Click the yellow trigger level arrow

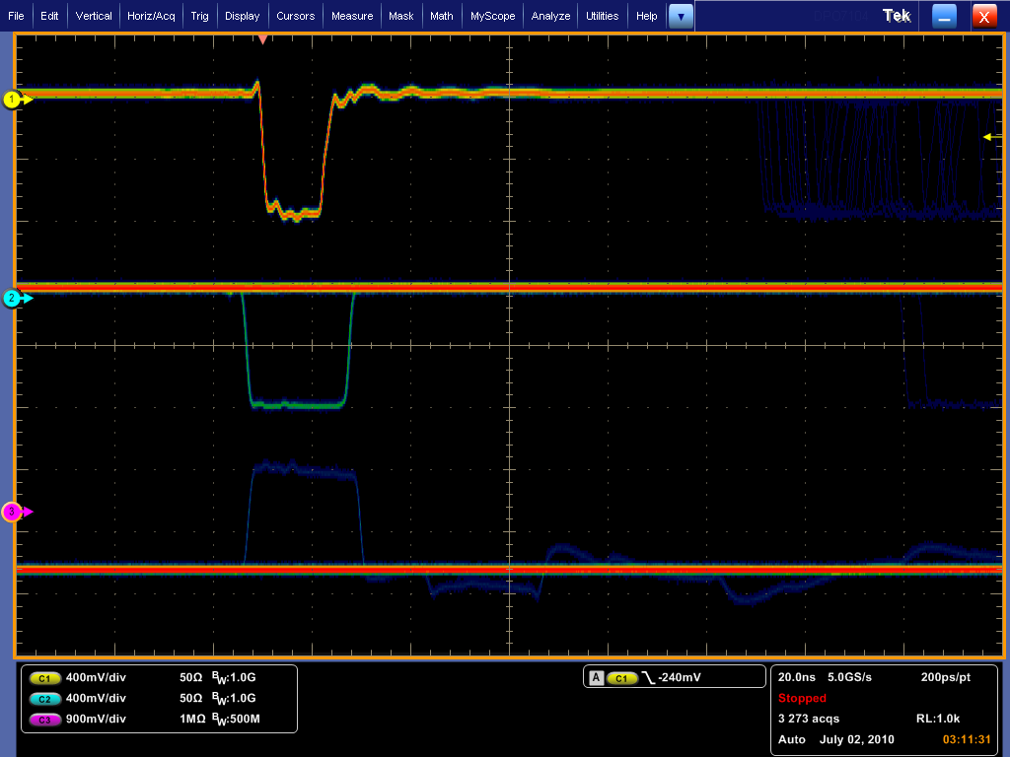[x=988, y=137]
